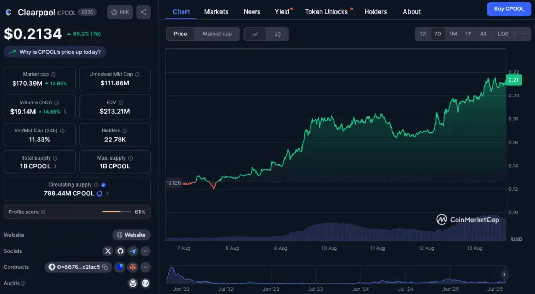Click info icon next to Vol/Mkt Cap (24h)
Screen dimensions: 535x294
[x=62, y=131]
